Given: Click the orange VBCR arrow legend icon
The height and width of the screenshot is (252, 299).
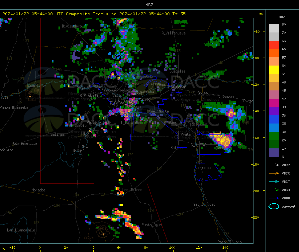Looking at the screenshot, I should pos(274,173).
